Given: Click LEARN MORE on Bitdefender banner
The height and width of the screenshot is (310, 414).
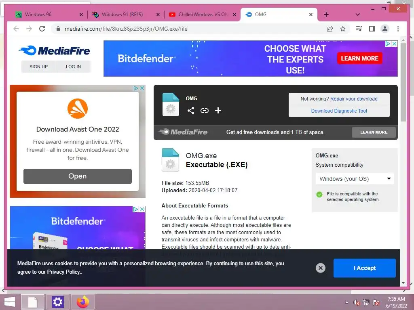Looking at the screenshot, I should pyautogui.click(x=359, y=58).
